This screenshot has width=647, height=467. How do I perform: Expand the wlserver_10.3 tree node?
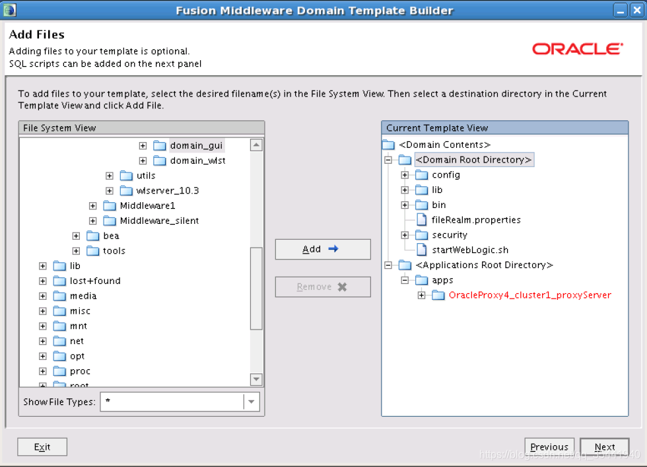click(x=110, y=191)
